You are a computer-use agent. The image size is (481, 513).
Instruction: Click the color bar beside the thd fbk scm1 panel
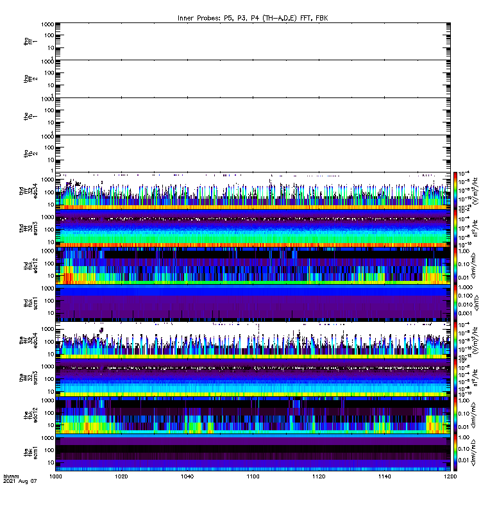click(455, 303)
